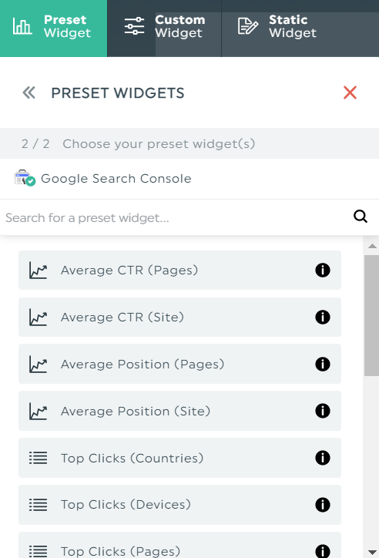Switch to the Custom Widget tab
This screenshot has height=558, width=379.
pos(164,29)
